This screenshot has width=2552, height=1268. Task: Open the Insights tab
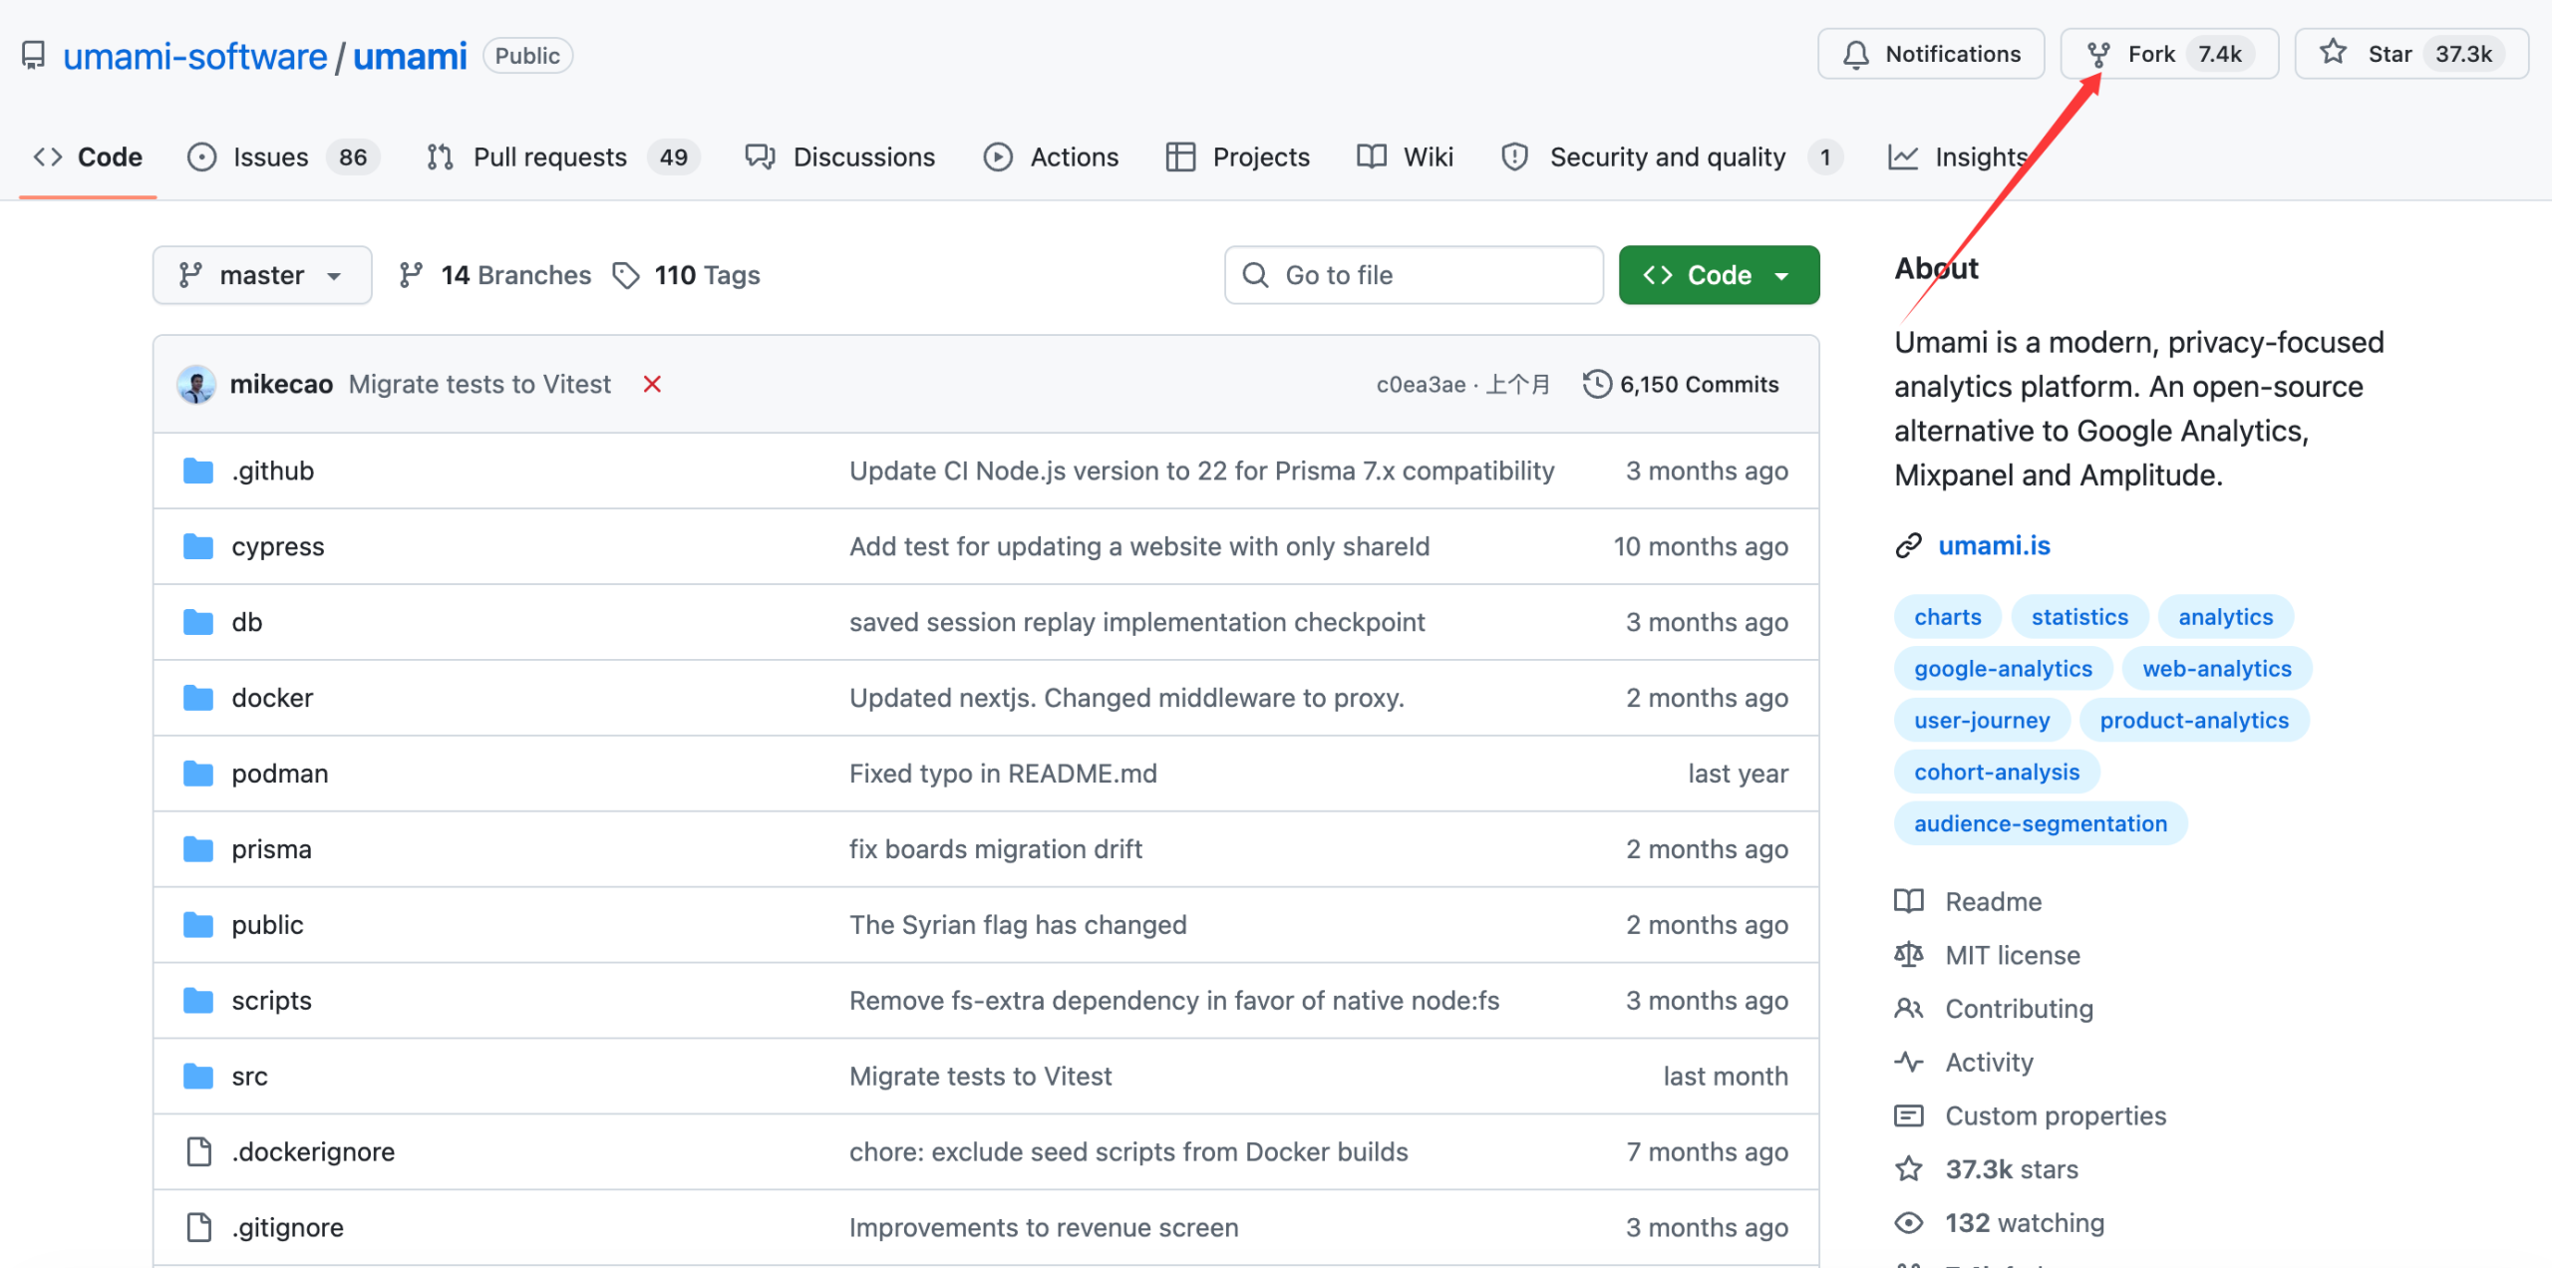tap(1958, 158)
